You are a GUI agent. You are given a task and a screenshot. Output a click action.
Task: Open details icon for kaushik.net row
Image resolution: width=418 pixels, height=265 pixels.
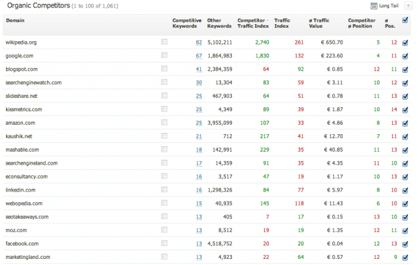(x=165, y=136)
